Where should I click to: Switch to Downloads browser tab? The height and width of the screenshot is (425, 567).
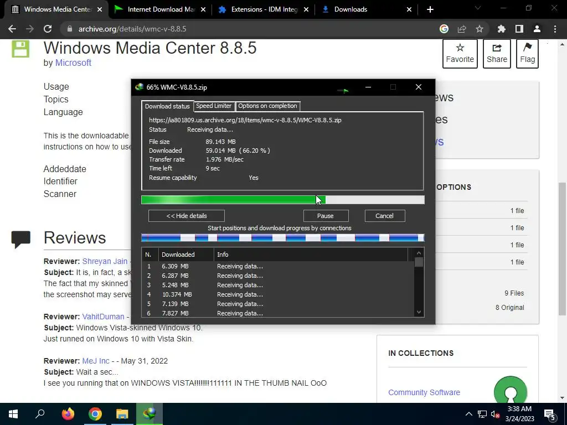(x=365, y=9)
